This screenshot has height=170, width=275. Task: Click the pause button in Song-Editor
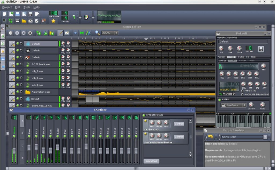pos(10,33)
